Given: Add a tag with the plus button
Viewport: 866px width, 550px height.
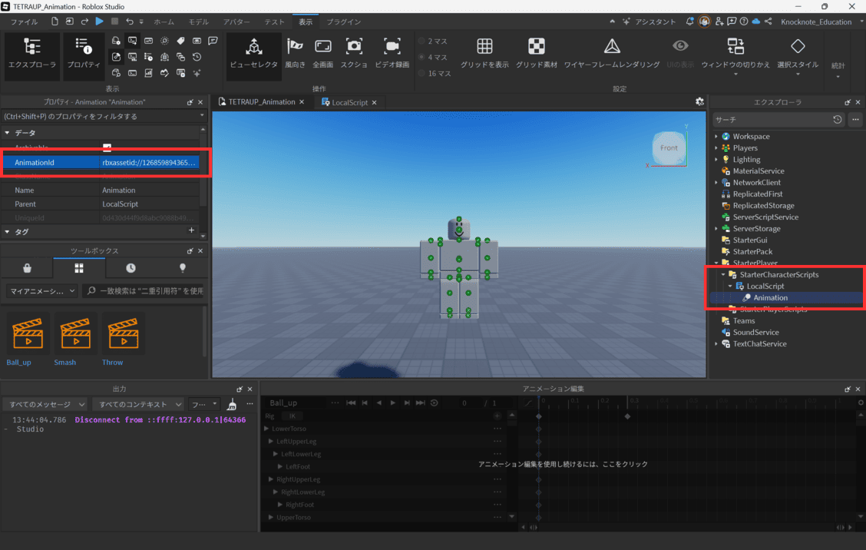Looking at the screenshot, I should pyautogui.click(x=191, y=230).
